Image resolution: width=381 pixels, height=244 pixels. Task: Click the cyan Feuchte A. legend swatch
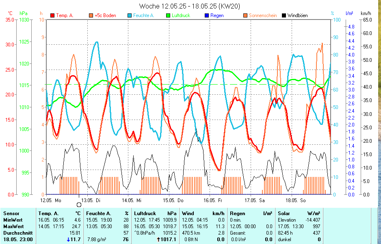130,15
